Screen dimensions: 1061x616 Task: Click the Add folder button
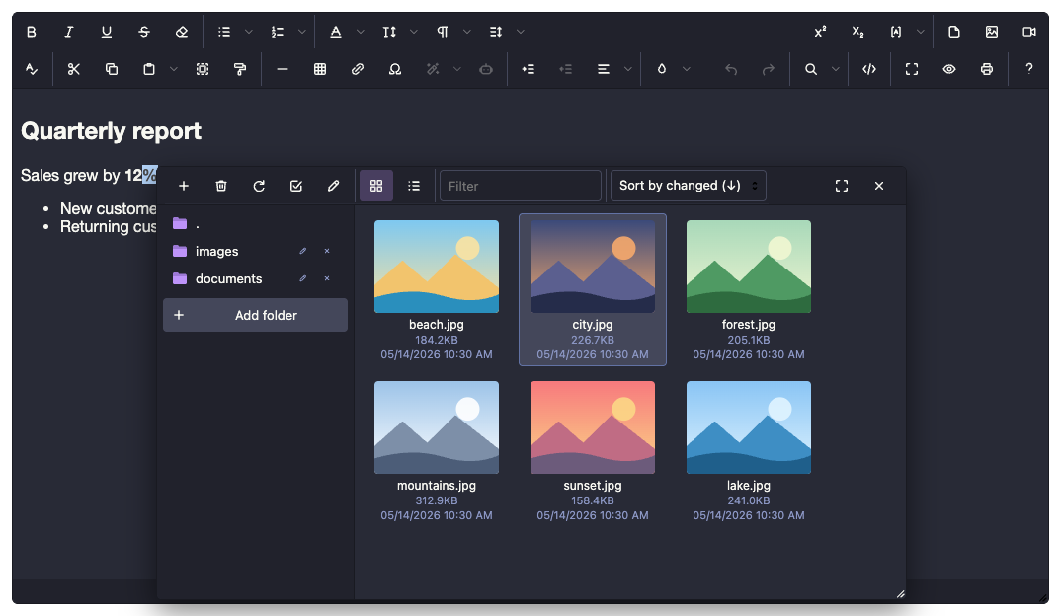coord(255,315)
